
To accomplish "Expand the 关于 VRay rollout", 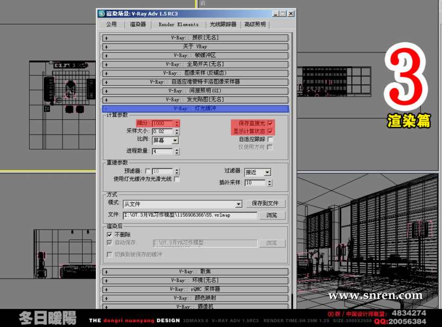I will 195,47.
